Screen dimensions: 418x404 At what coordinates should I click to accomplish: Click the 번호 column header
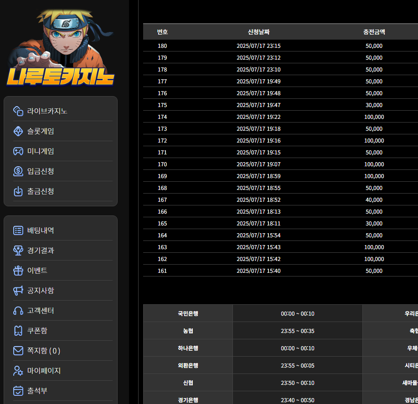click(x=162, y=32)
